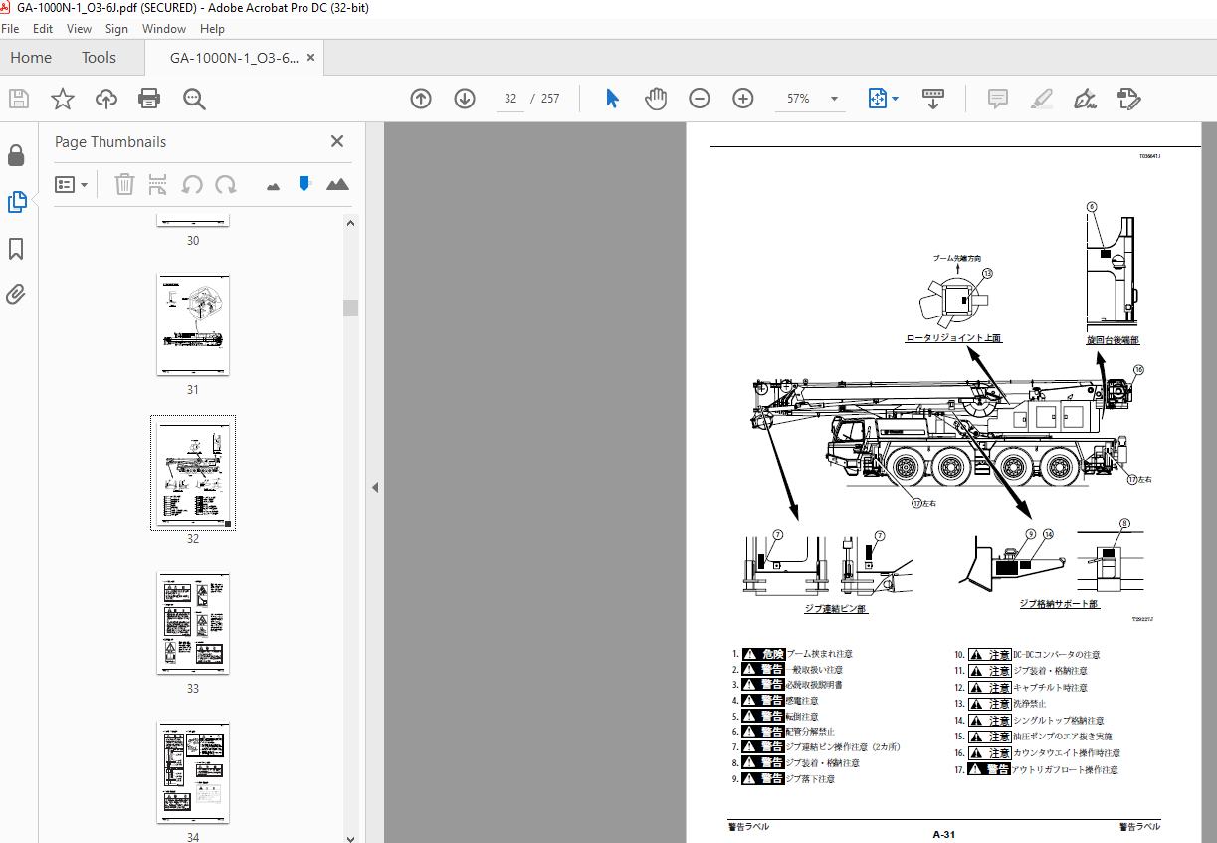This screenshot has width=1217, height=843.
Task: Click the cloud upload icon
Action: point(106,99)
